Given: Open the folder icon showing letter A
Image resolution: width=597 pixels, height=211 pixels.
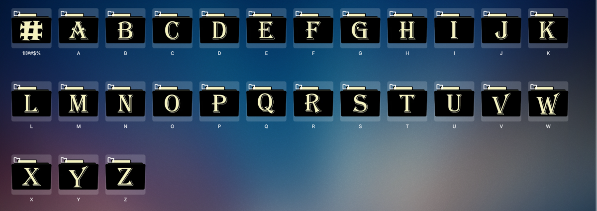Looking at the screenshot, I should coord(79,28).
